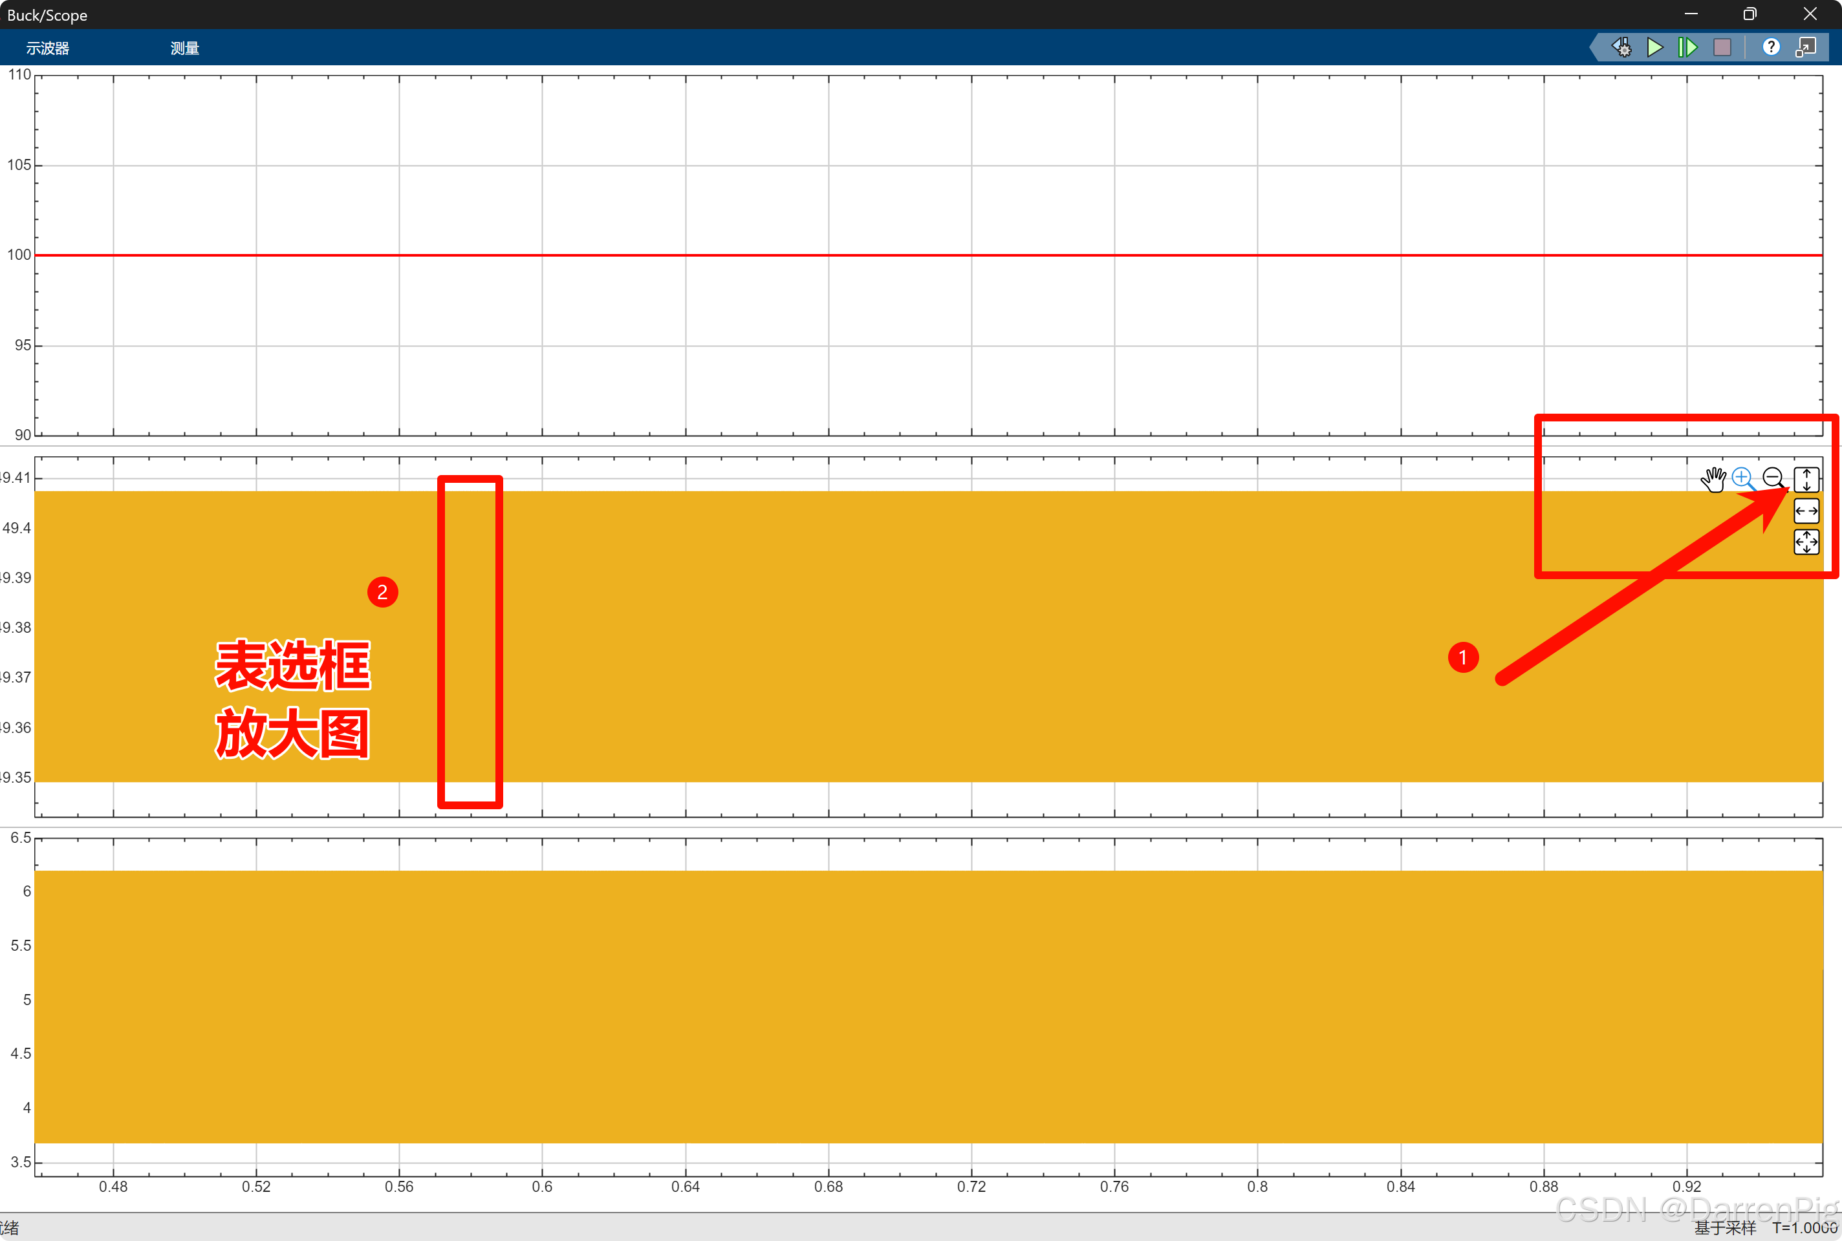Click the green Run simulation button
The height and width of the screenshot is (1241, 1842).
tap(1654, 47)
